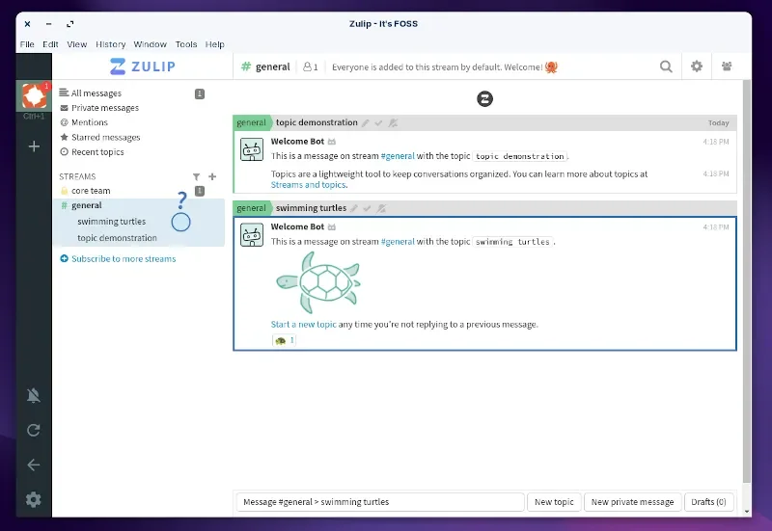
Task: Add a new organization with plus icon
Action: click(x=34, y=146)
